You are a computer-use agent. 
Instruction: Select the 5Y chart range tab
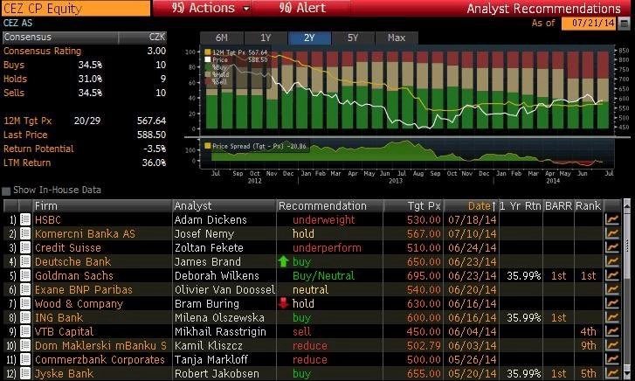tap(353, 38)
